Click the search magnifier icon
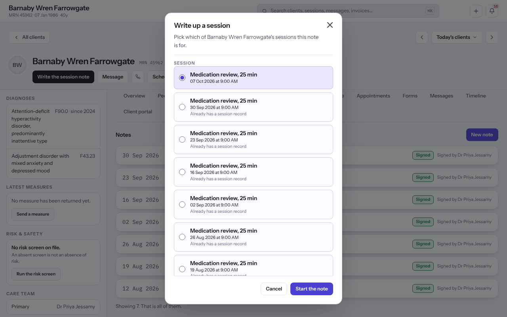 click(264, 11)
